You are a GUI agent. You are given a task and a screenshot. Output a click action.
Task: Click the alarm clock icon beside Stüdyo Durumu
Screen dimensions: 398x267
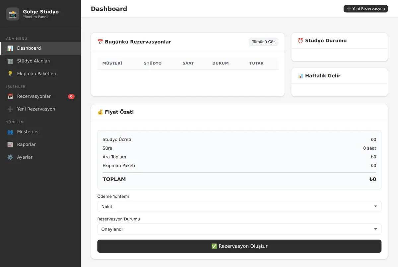point(300,41)
